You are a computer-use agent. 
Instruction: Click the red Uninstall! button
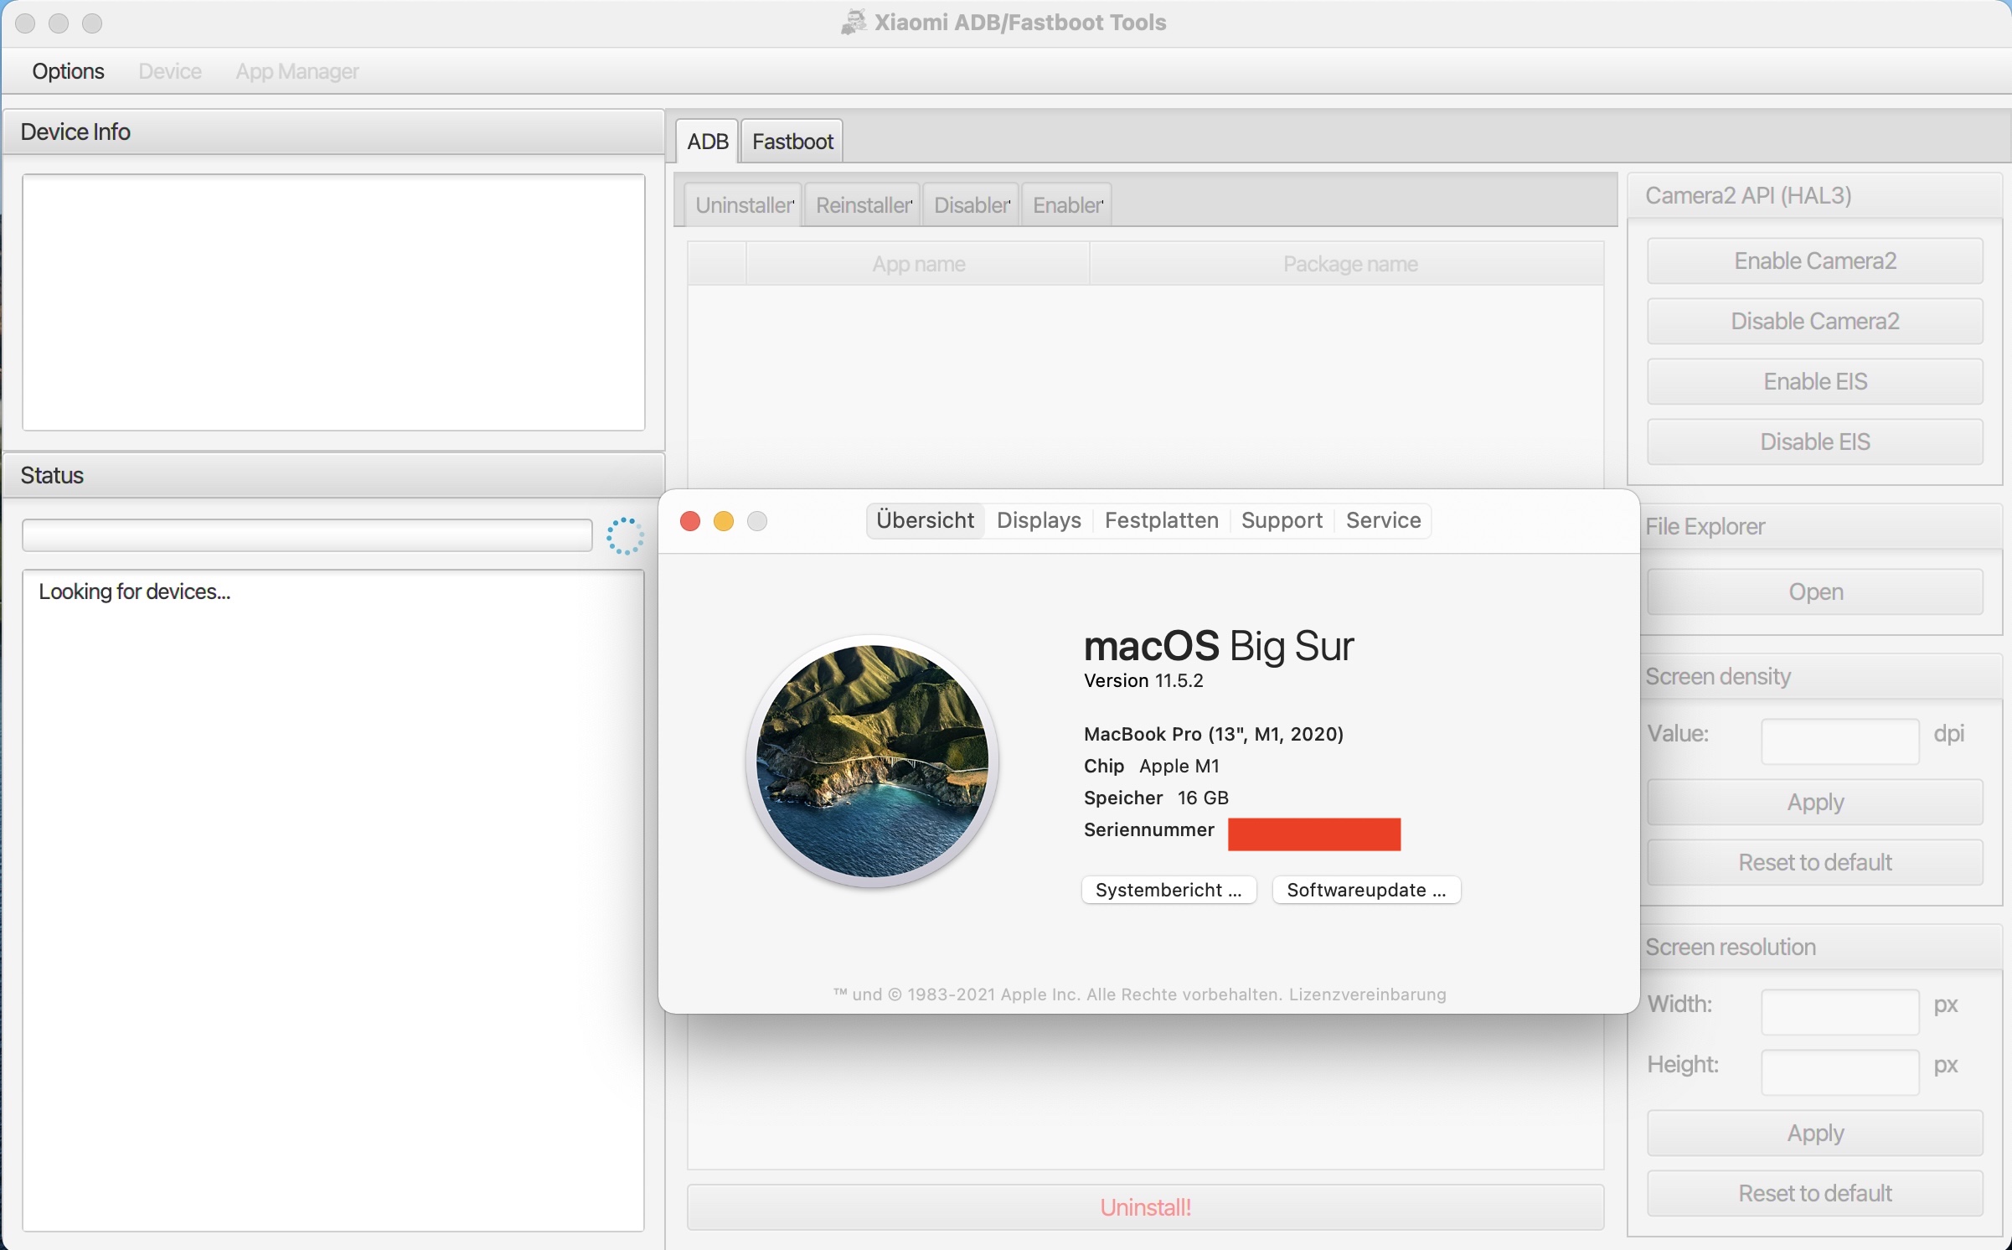(x=1145, y=1207)
